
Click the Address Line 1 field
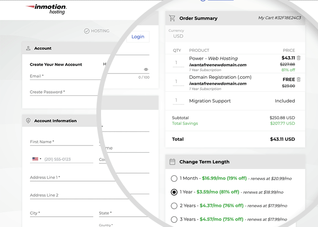coord(70,178)
